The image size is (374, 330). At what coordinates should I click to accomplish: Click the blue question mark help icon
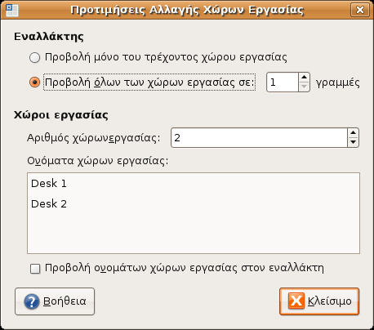pyautogui.click(x=32, y=301)
